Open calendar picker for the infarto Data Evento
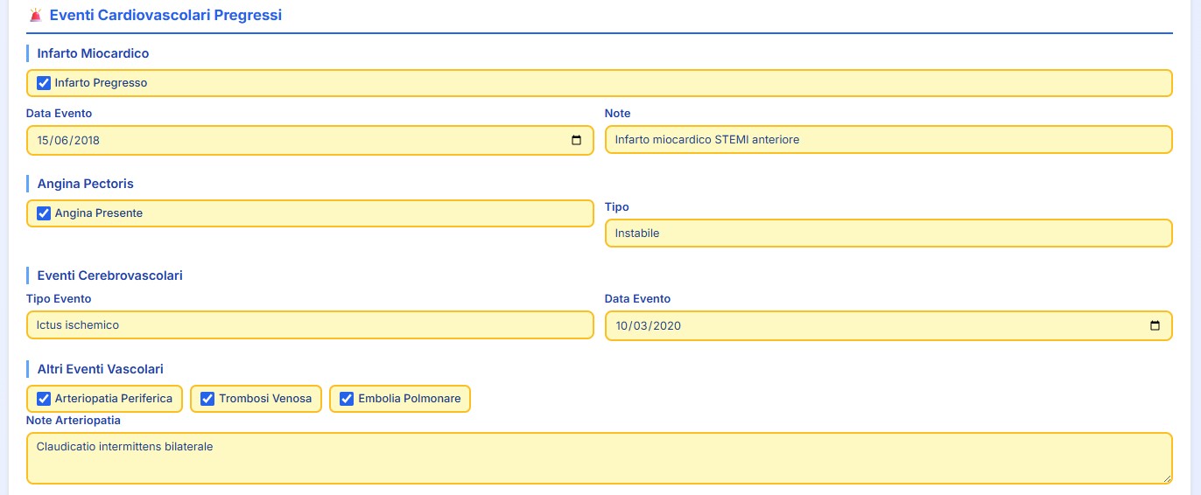1201x495 pixels. 576,140
